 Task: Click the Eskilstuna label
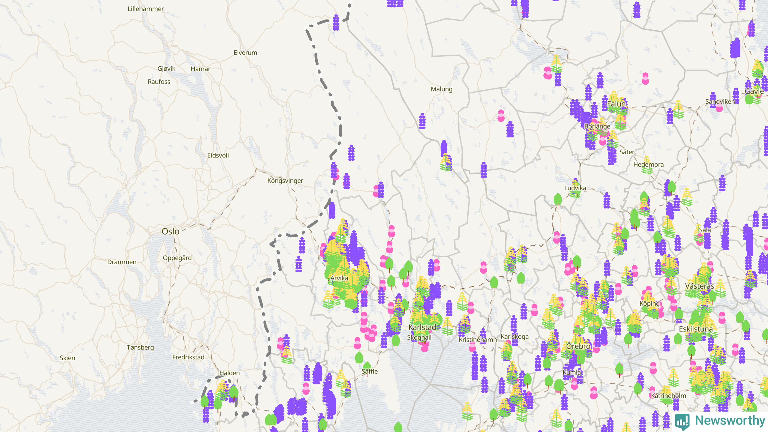pos(696,329)
